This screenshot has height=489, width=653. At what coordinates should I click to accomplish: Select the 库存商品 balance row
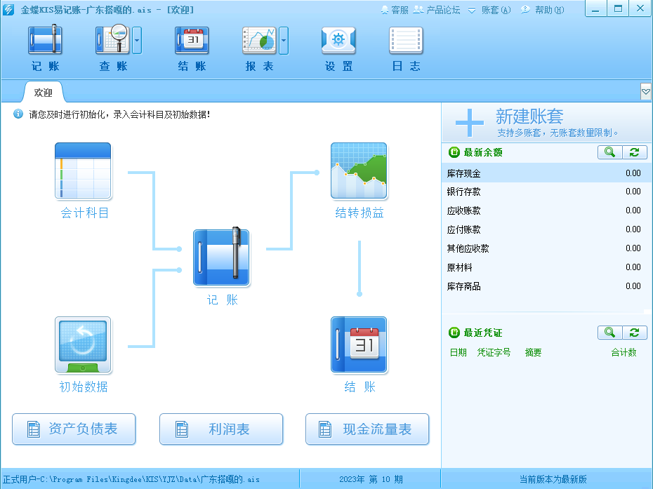pos(546,286)
